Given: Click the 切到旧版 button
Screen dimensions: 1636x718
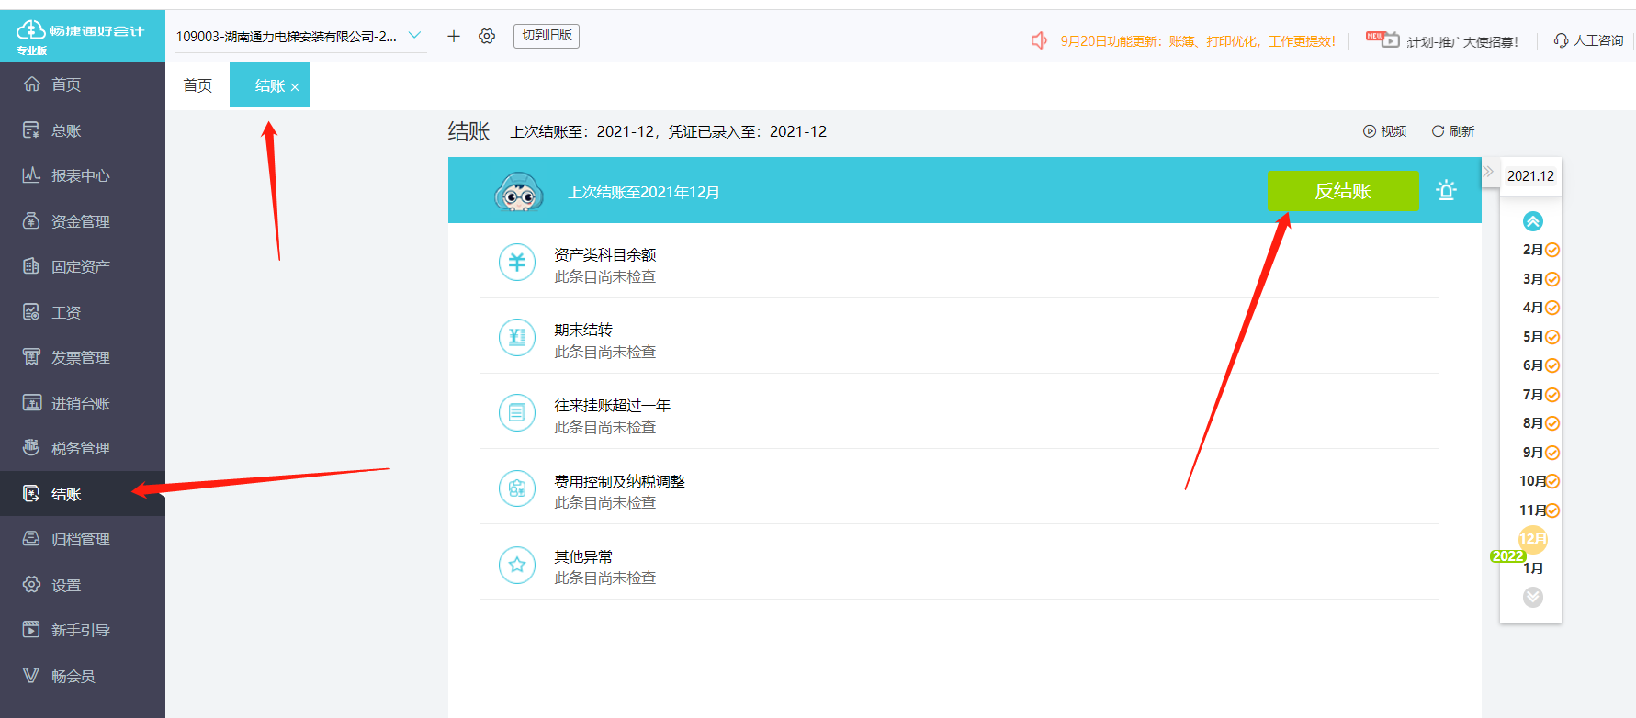Looking at the screenshot, I should [547, 36].
